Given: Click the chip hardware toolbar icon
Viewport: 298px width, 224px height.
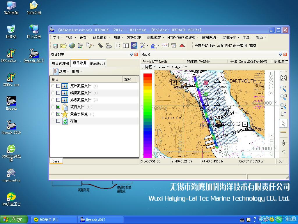Looking at the screenshot, I should (x=100, y=45).
